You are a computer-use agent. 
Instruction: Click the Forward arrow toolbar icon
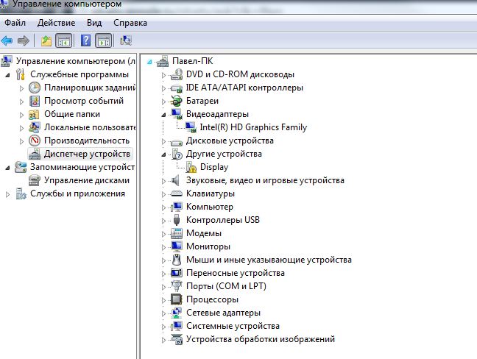[x=24, y=40]
